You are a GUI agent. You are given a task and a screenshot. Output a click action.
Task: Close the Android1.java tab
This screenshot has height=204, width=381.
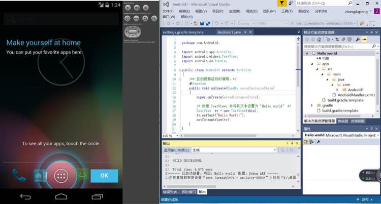[x=250, y=32]
